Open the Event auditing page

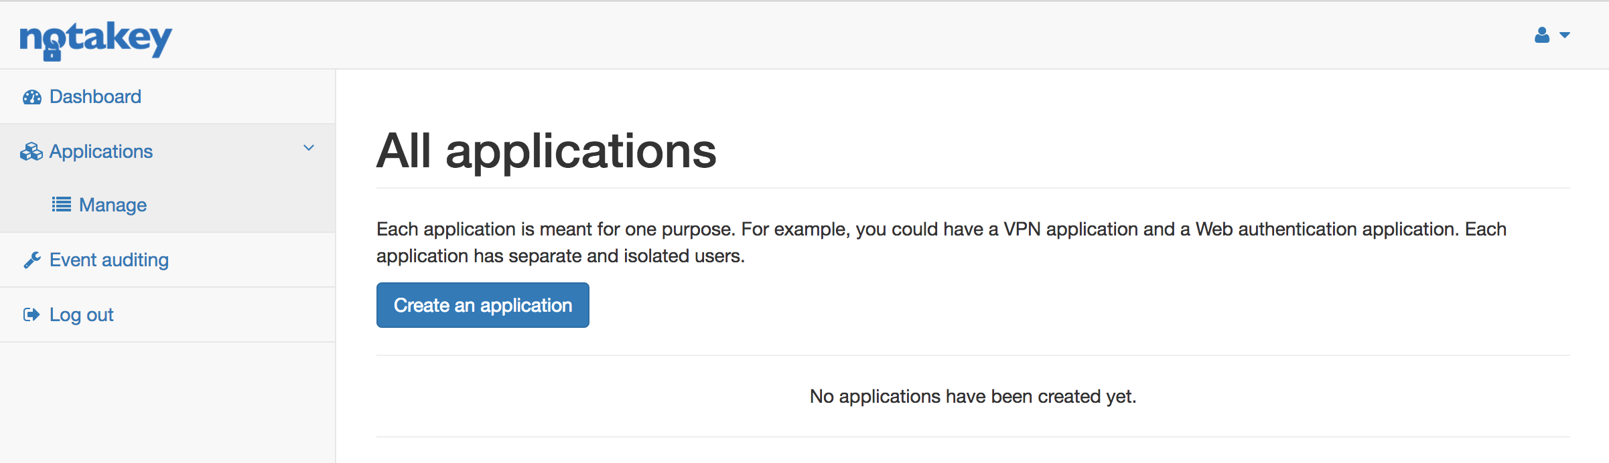pyautogui.click(x=109, y=260)
